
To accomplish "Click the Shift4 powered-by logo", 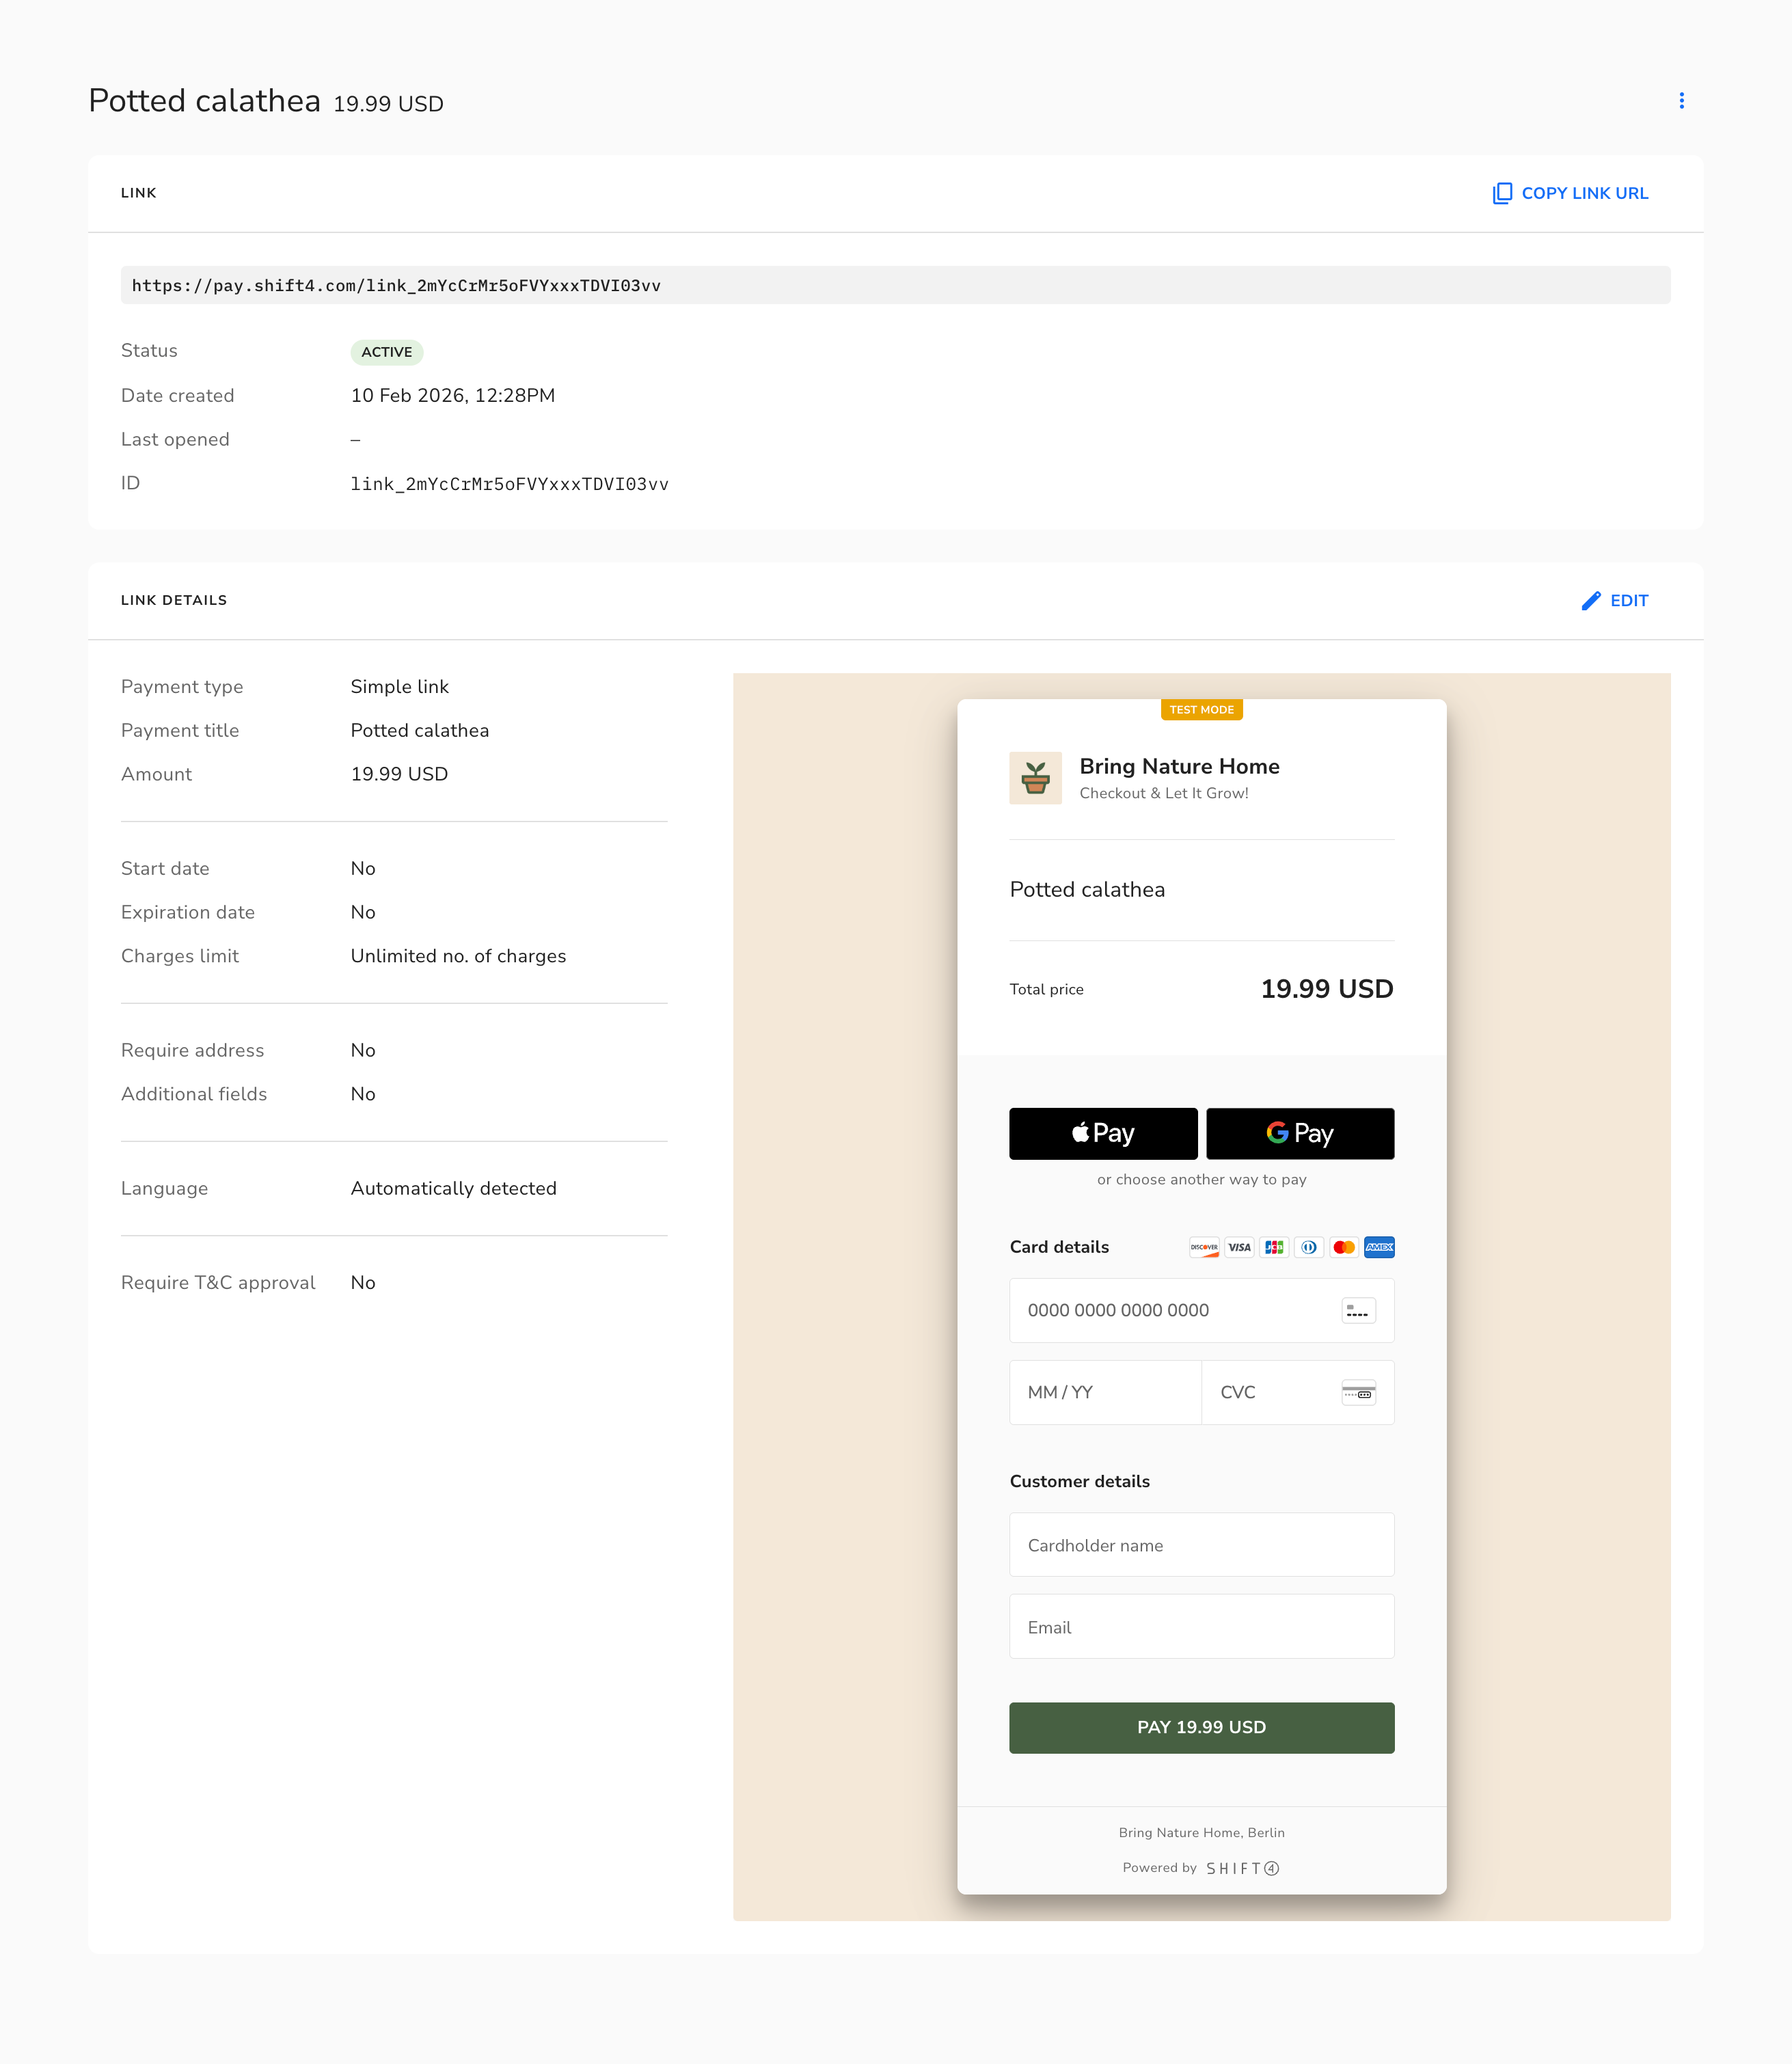I will [1242, 1868].
